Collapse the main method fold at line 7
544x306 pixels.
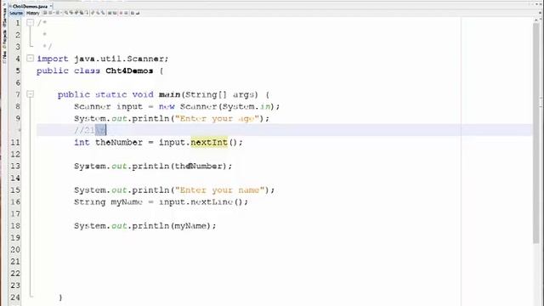tap(31, 94)
